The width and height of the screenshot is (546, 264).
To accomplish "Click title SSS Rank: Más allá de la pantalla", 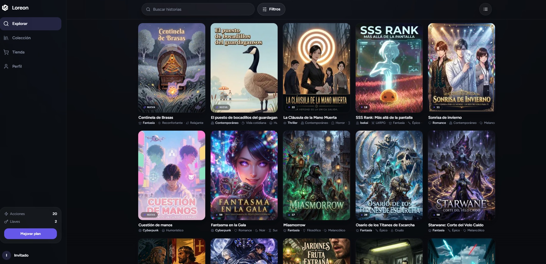I will pos(384,118).
